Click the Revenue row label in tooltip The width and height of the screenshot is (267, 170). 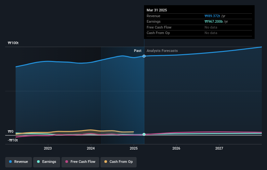tap(154, 16)
